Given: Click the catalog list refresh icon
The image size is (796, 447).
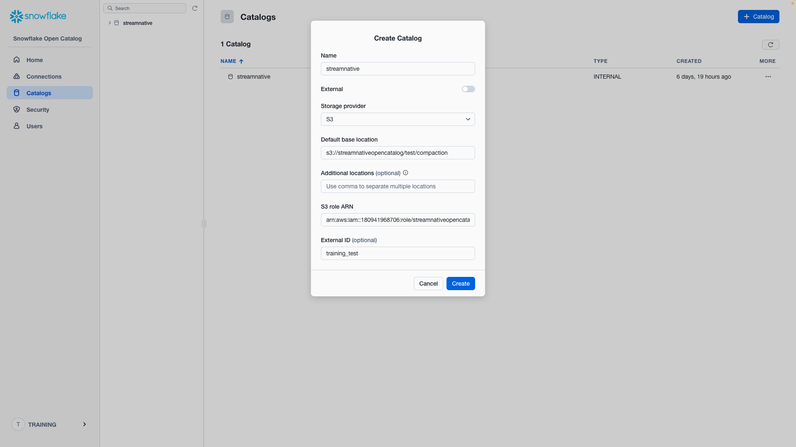Looking at the screenshot, I should pyautogui.click(x=770, y=44).
